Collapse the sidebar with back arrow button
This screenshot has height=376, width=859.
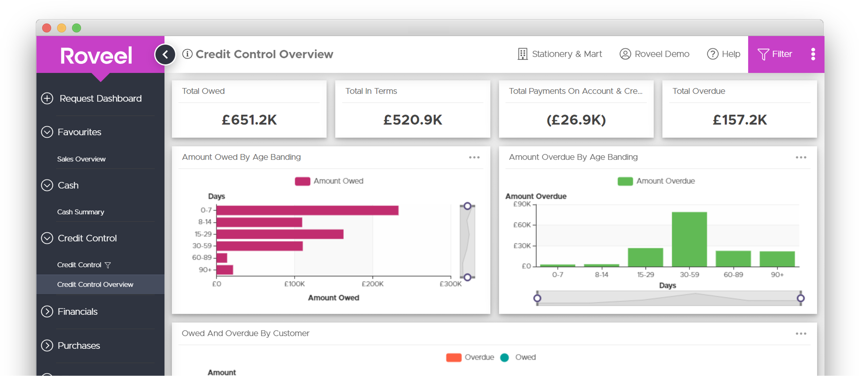click(165, 55)
